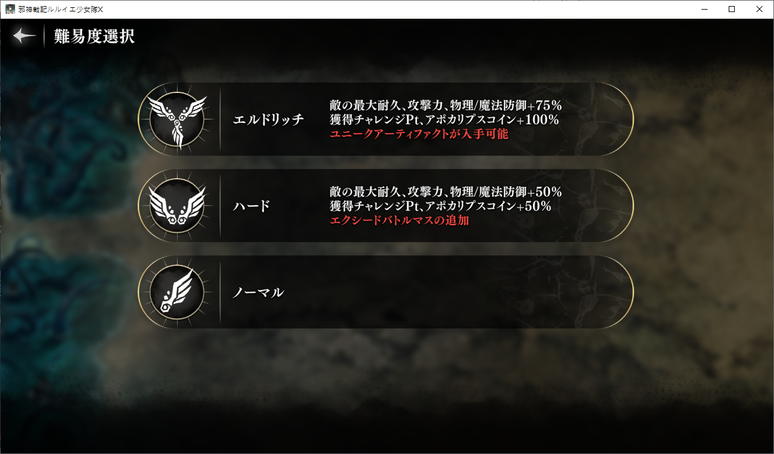Maximize the game window
The height and width of the screenshot is (454, 774).
click(x=732, y=9)
